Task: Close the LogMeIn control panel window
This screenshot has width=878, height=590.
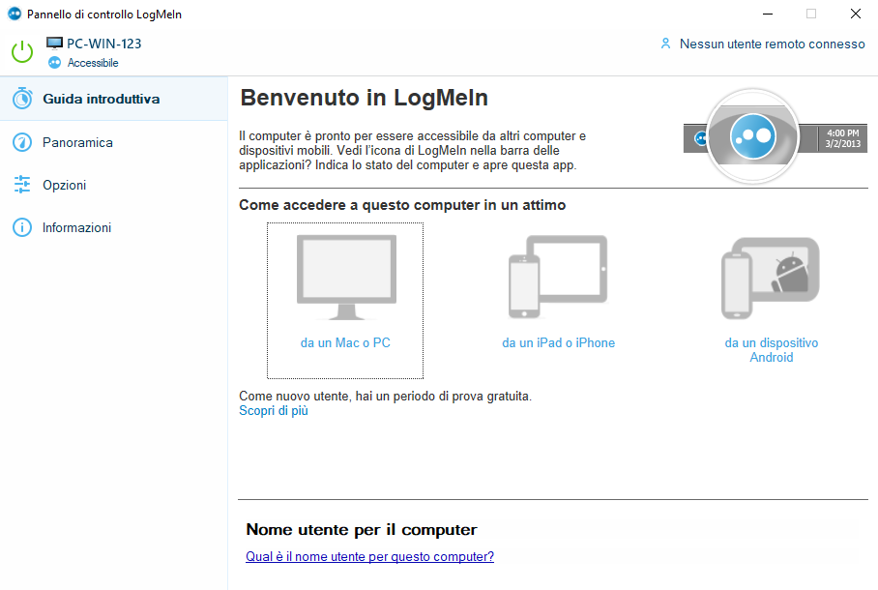Action: click(856, 14)
